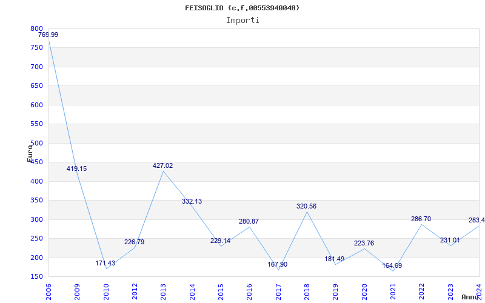Click the Importi subtitle
The height and width of the screenshot is (303, 485).
(242, 21)
